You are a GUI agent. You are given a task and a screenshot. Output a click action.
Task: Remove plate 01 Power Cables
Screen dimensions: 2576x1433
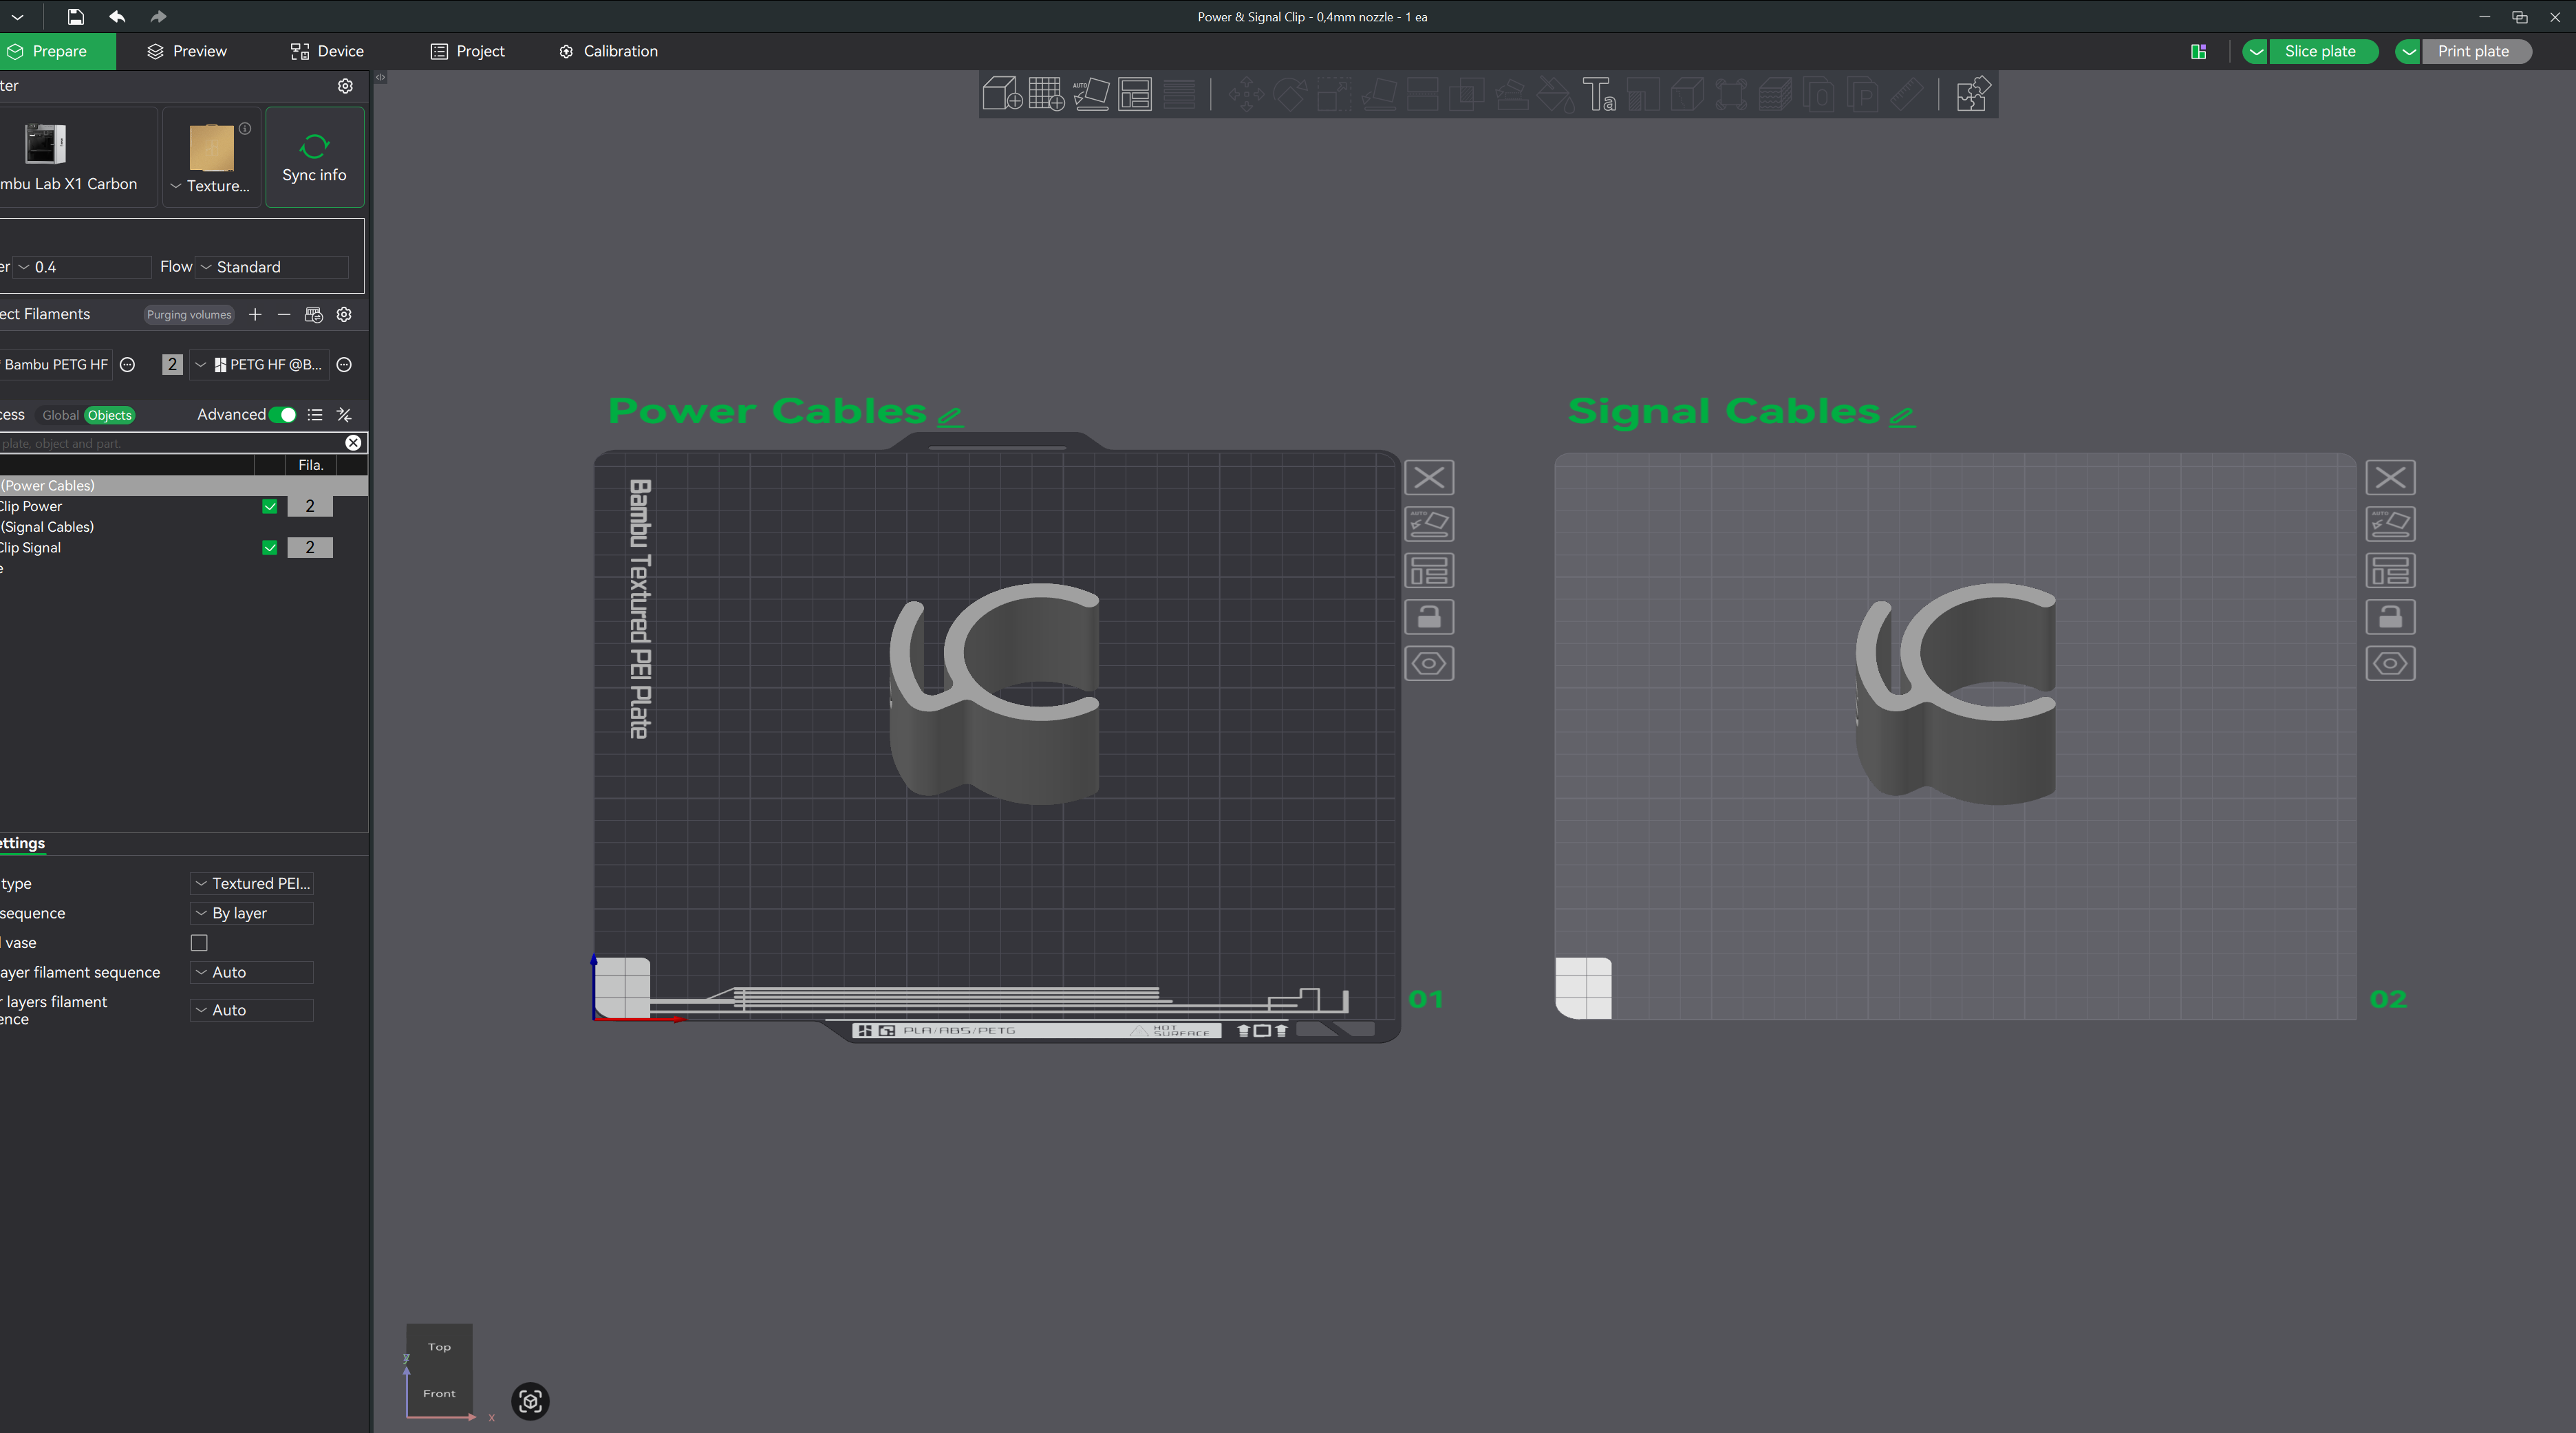tap(1429, 477)
